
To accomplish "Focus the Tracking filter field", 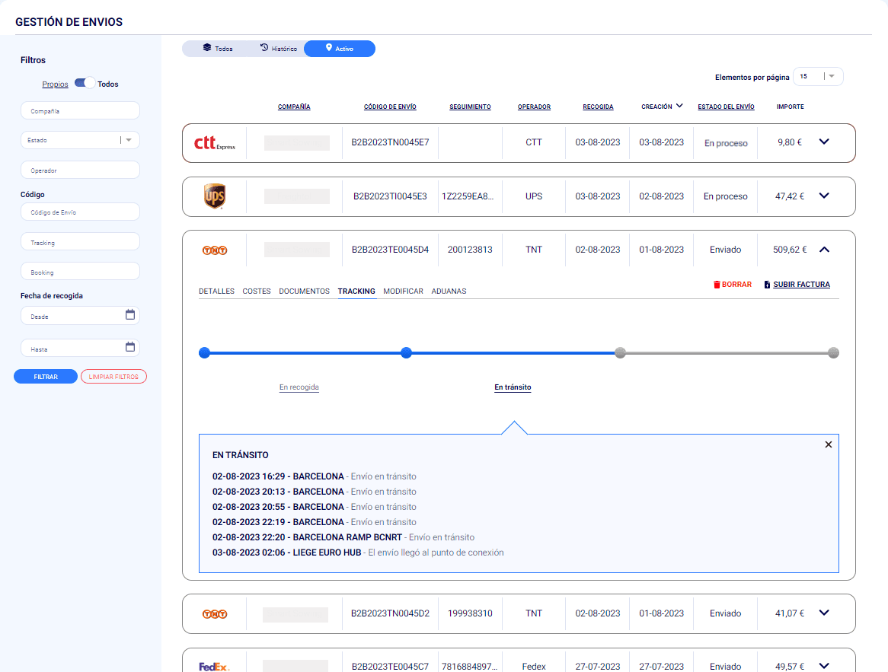I will (81, 242).
